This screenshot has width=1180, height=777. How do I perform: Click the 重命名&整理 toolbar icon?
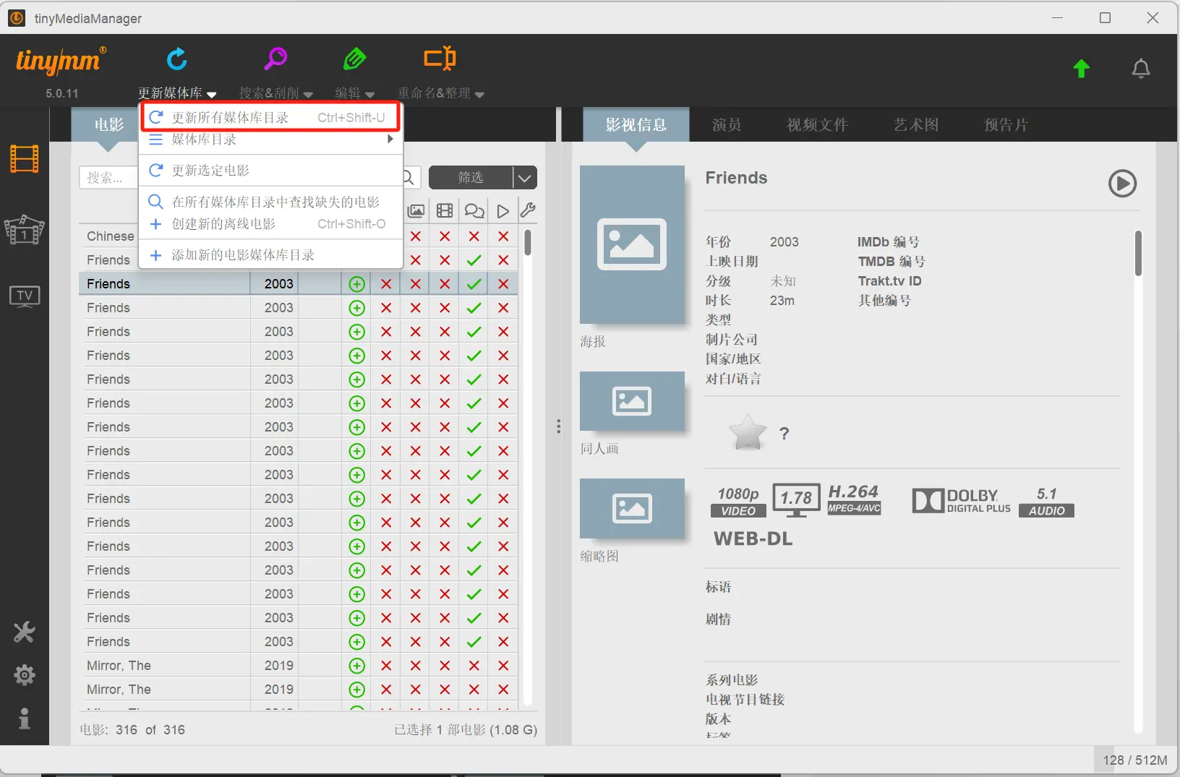click(x=439, y=59)
